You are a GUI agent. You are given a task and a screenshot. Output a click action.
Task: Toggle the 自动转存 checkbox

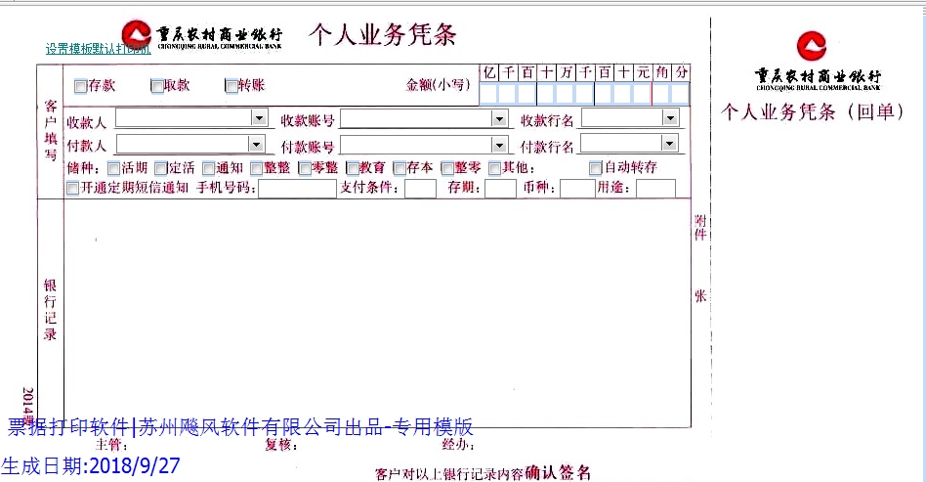596,168
